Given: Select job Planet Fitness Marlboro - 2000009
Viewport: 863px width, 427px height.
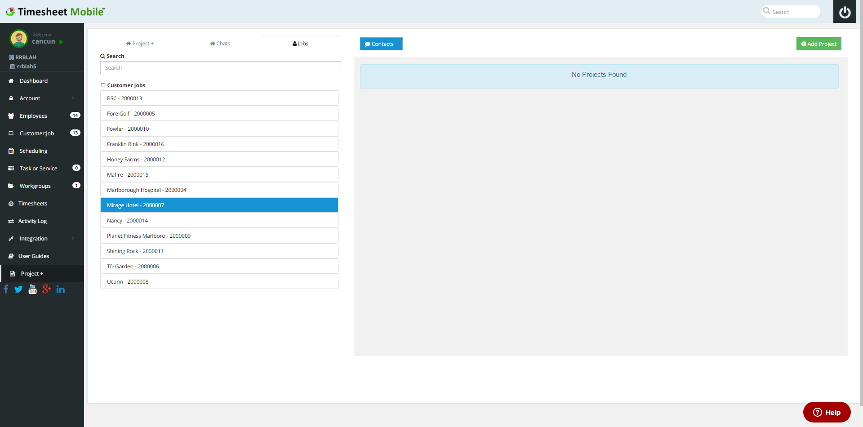Looking at the screenshot, I should [219, 236].
